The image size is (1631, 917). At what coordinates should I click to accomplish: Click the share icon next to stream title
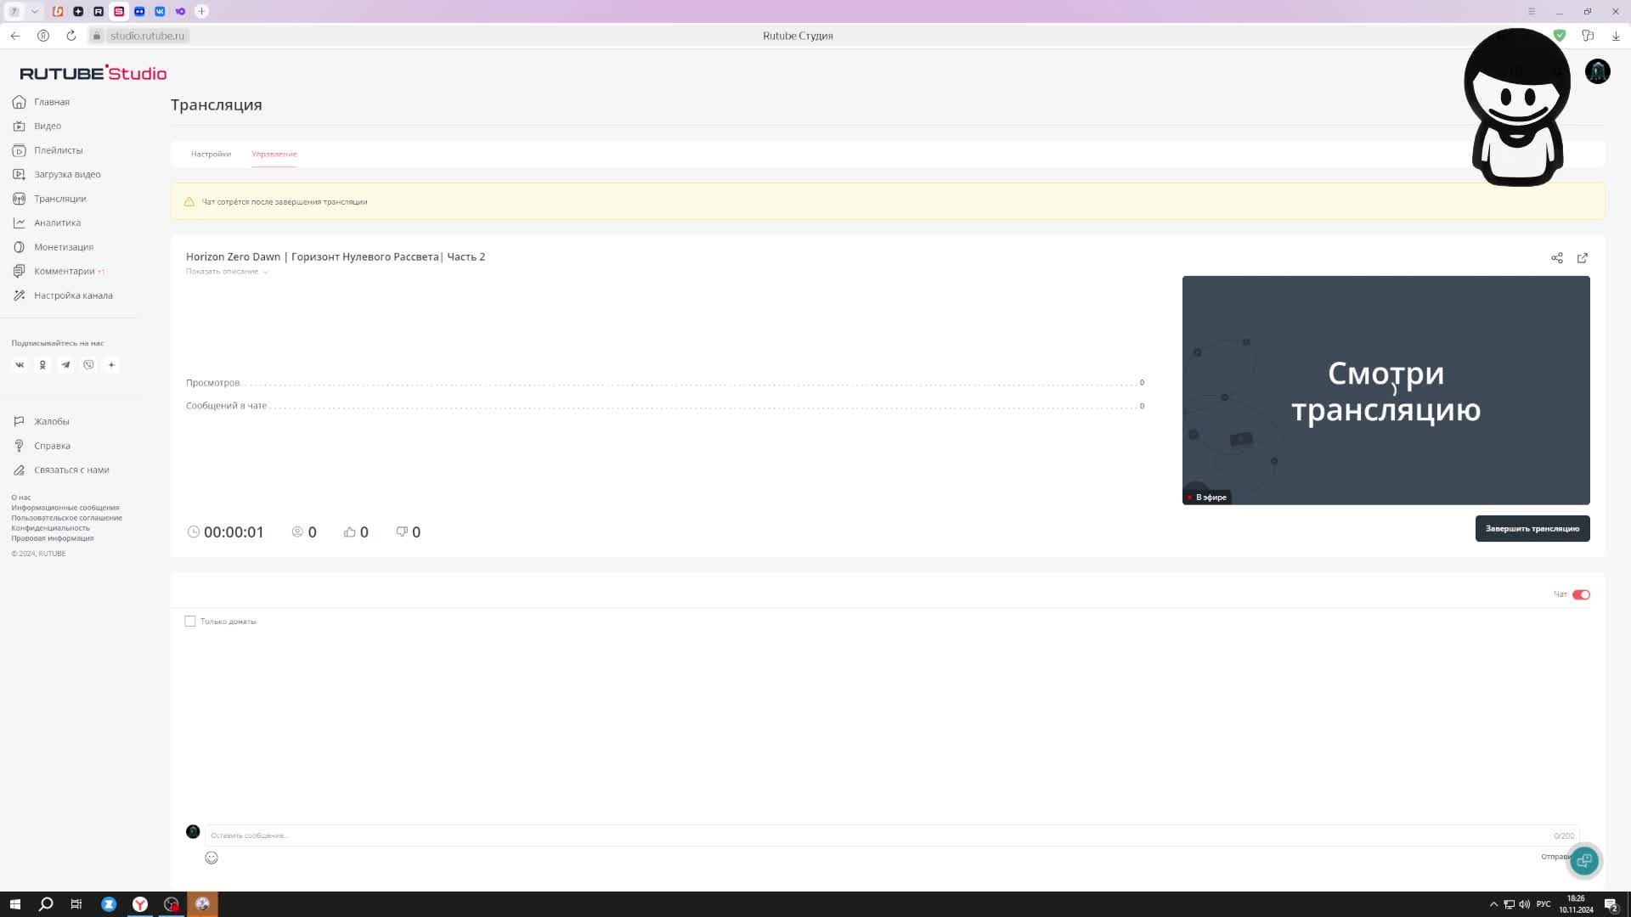click(1556, 258)
